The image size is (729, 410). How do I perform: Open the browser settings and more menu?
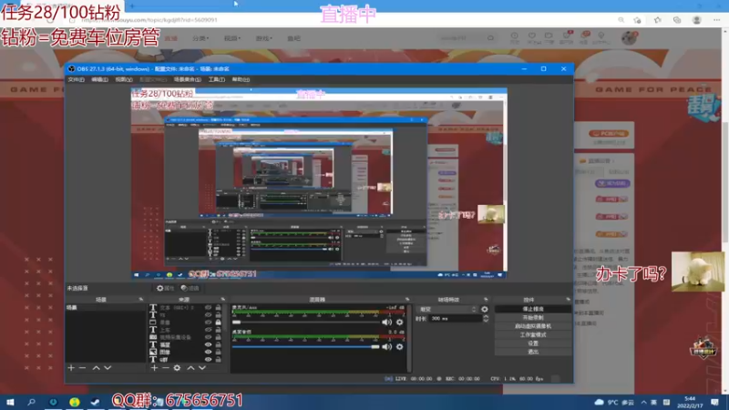click(x=716, y=20)
